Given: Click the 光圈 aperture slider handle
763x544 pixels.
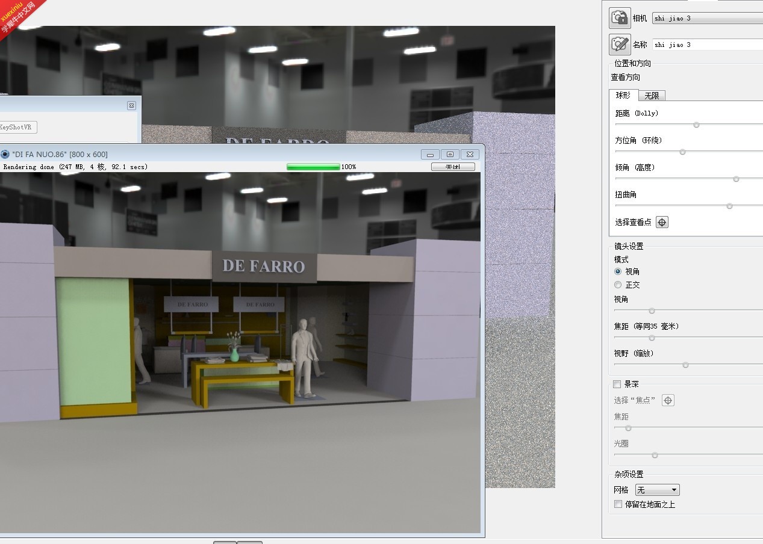Looking at the screenshot, I should pyautogui.click(x=655, y=455).
